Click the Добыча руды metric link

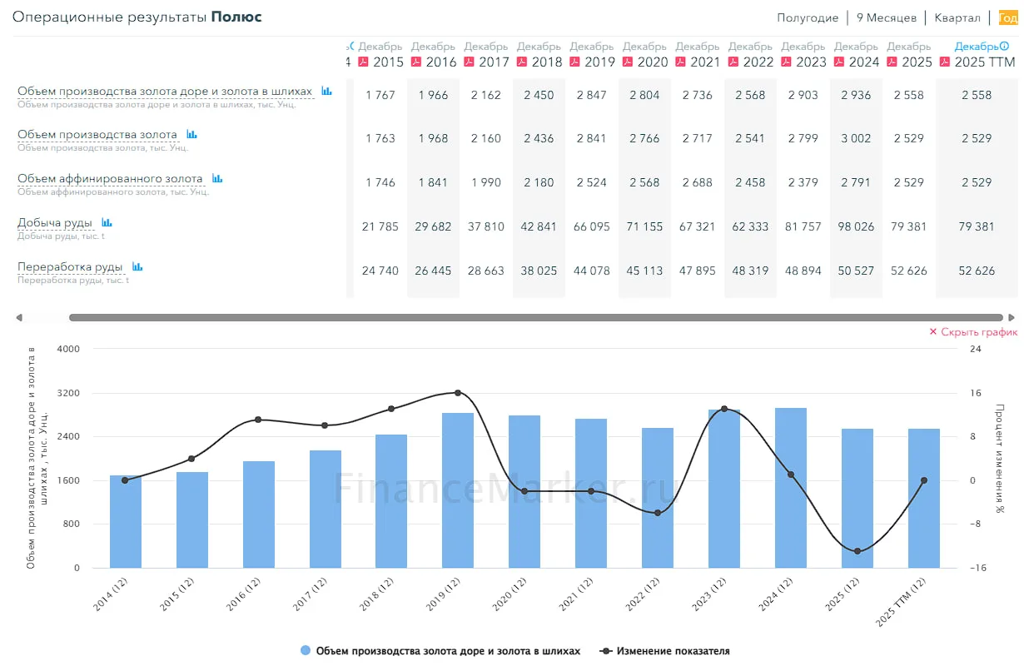coord(55,222)
